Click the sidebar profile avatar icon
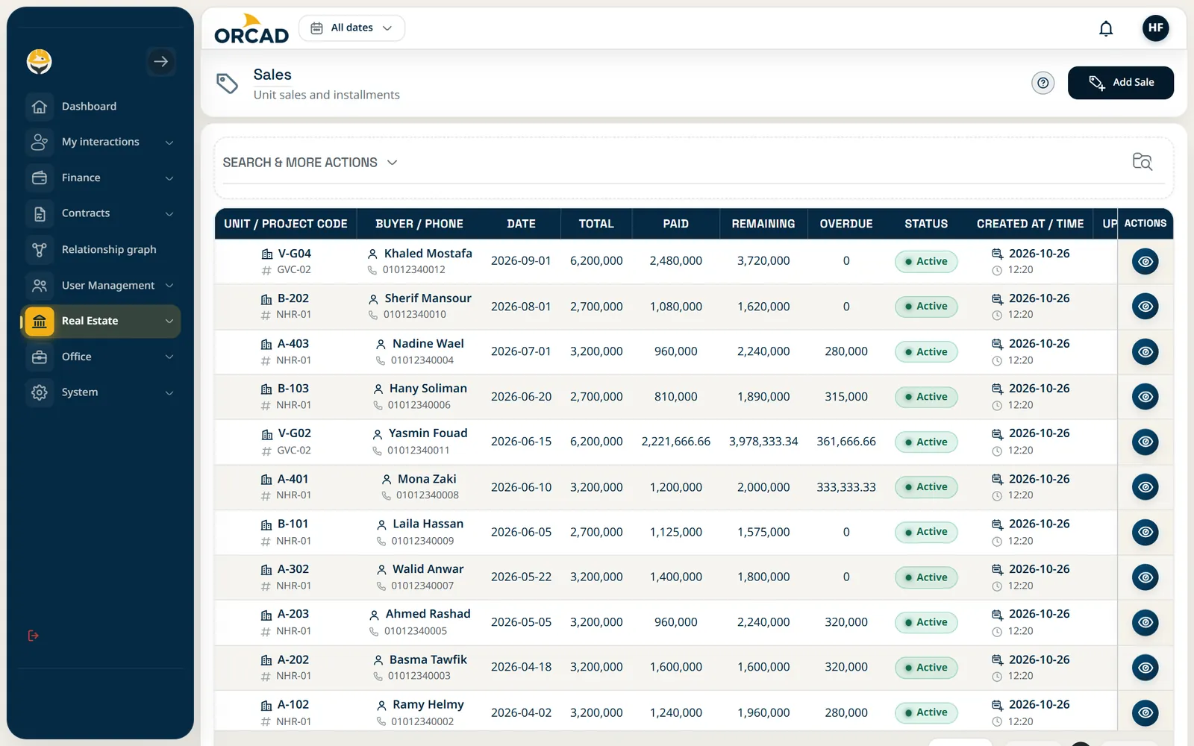This screenshot has height=746, width=1194. click(x=40, y=61)
